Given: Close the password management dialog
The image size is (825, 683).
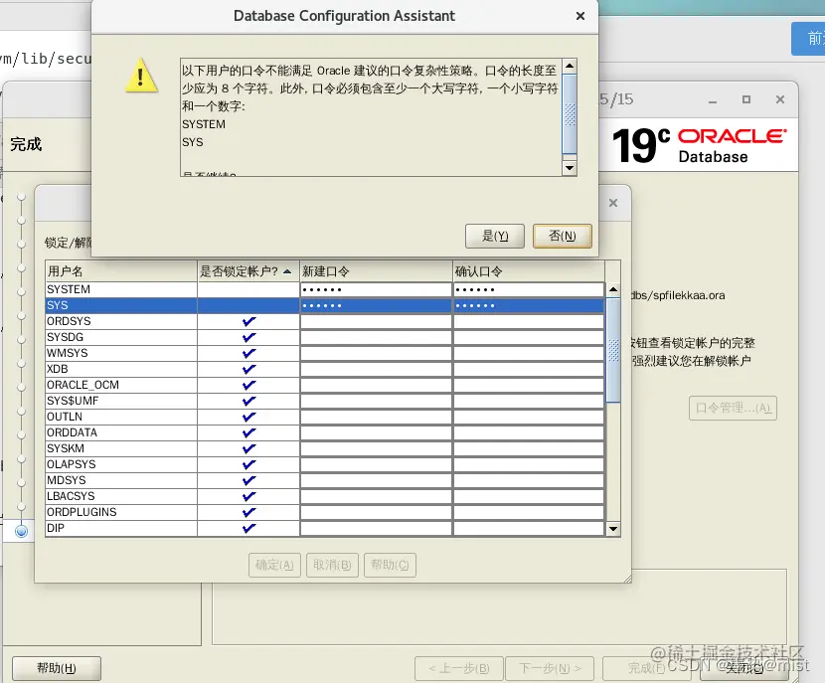Looking at the screenshot, I should click(x=613, y=203).
